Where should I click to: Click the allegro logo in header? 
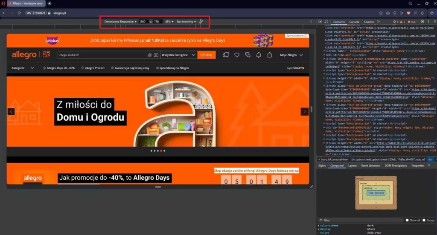pyautogui.click(x=24, y=55)
